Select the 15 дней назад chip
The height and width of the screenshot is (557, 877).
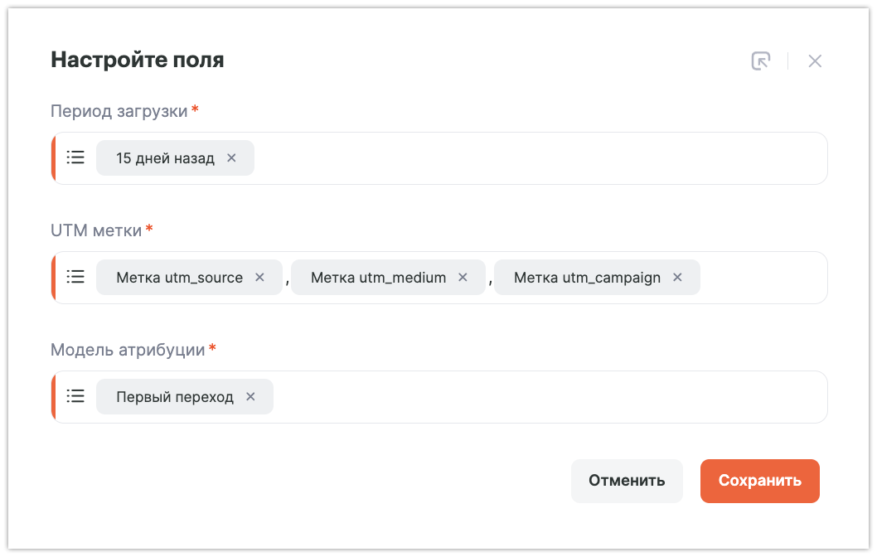pyautogui.click(x=165, y=158)
